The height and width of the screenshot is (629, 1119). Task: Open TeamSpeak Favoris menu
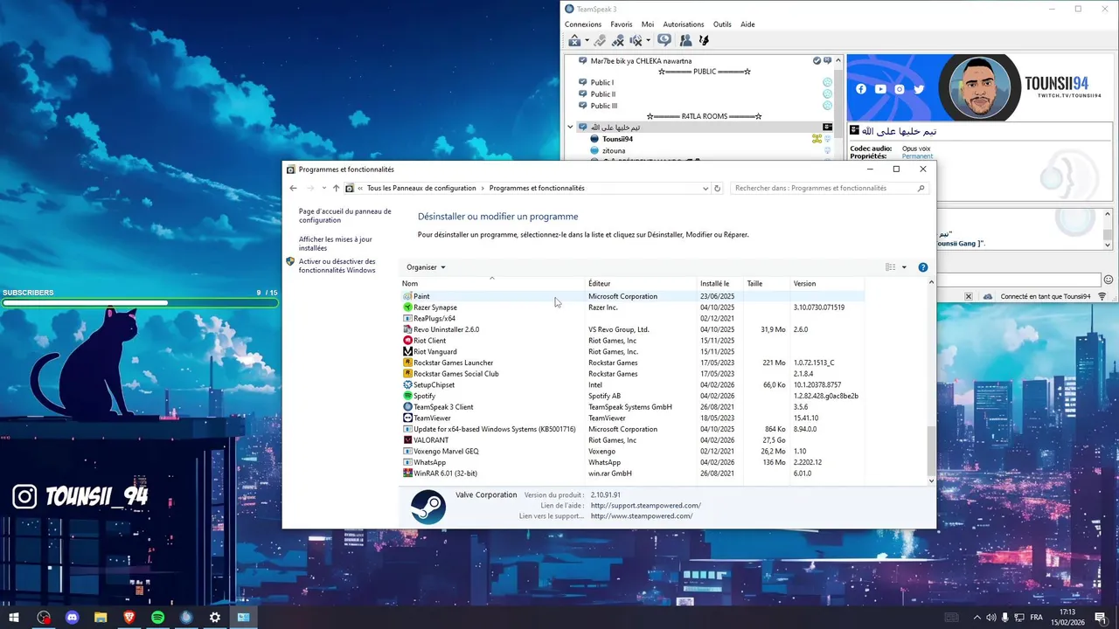click(622, 24)
